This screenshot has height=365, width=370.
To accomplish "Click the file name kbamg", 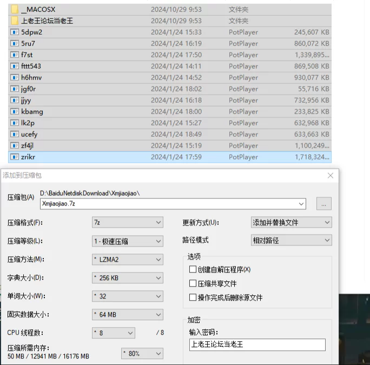I will (32, 111).
